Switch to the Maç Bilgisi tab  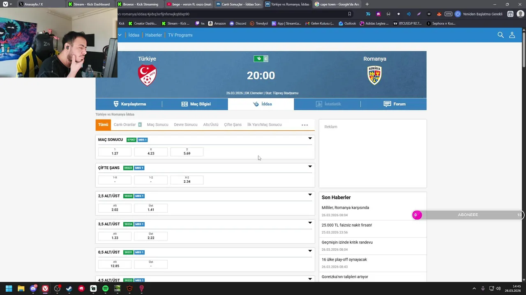click(196, 104)
